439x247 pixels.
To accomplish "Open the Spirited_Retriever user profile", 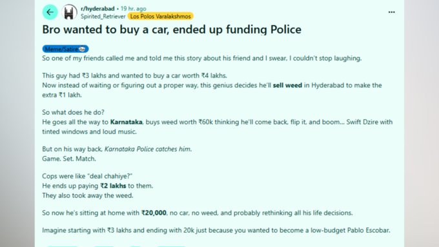I will pyautogui.click(x=103, y=17).
